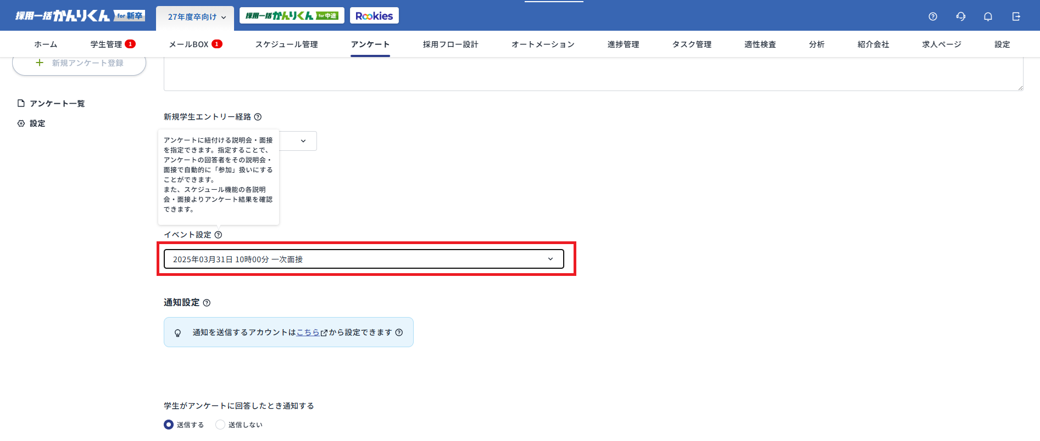Open the notification bell icon
Viewport: 1040px width, 441px height.
click(988, 16)
